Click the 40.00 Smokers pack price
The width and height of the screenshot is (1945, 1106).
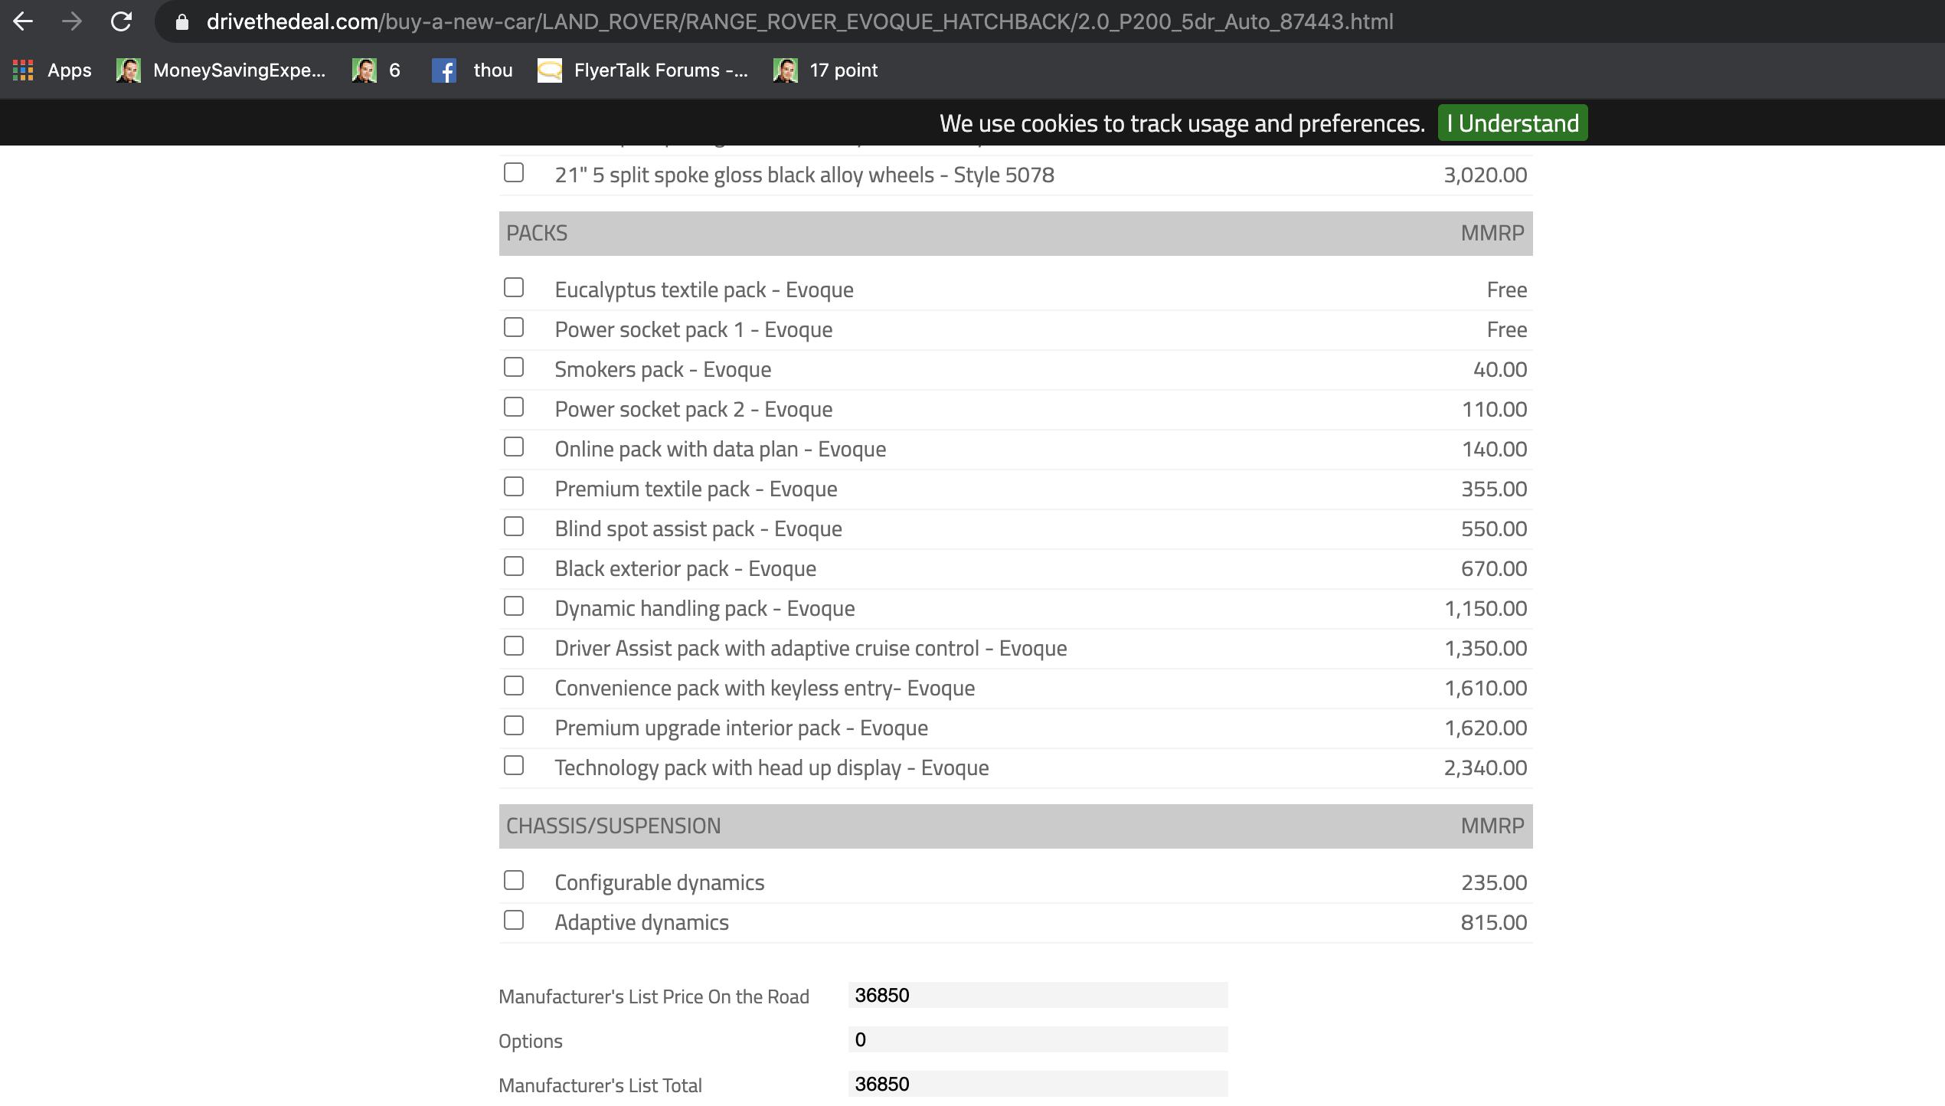(x=1499, y=370)
